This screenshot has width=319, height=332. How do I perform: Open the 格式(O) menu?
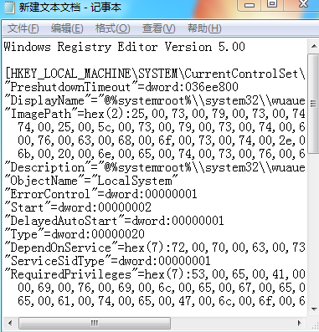click(112, 28)
